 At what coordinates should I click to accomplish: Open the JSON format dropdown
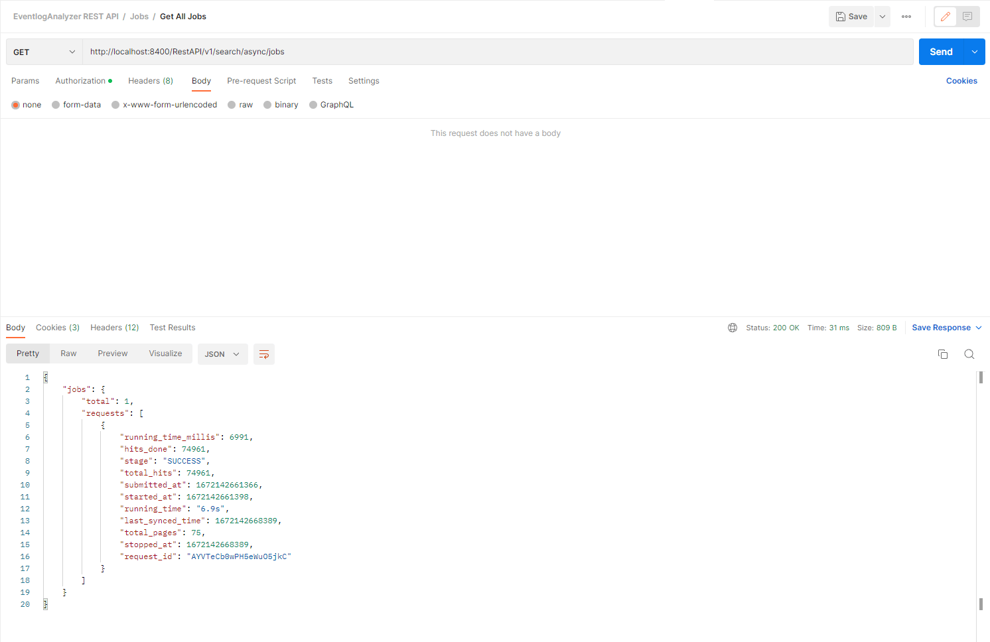pos(222,353)
